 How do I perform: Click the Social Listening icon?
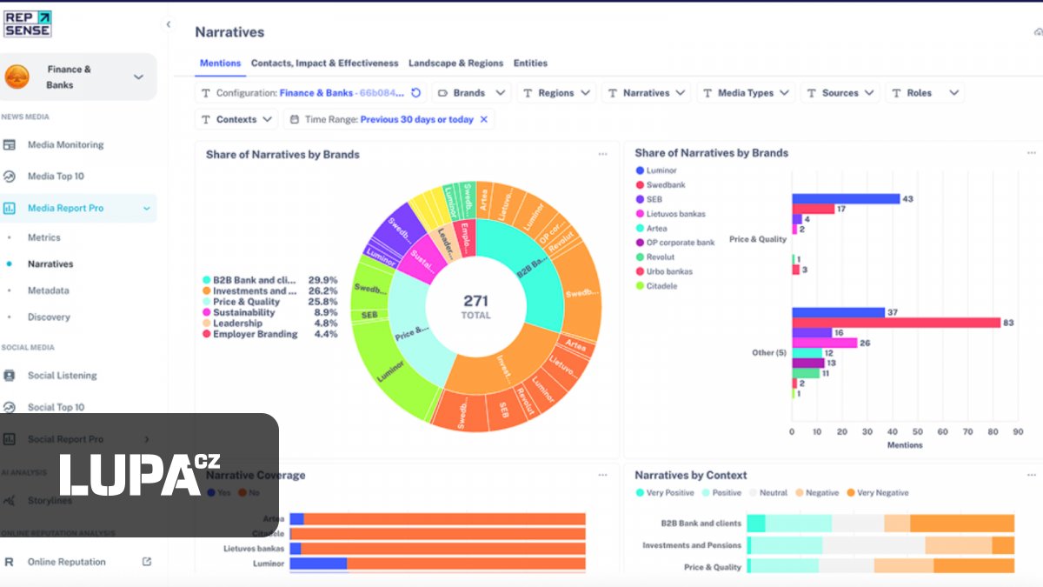tap(10, 376)
